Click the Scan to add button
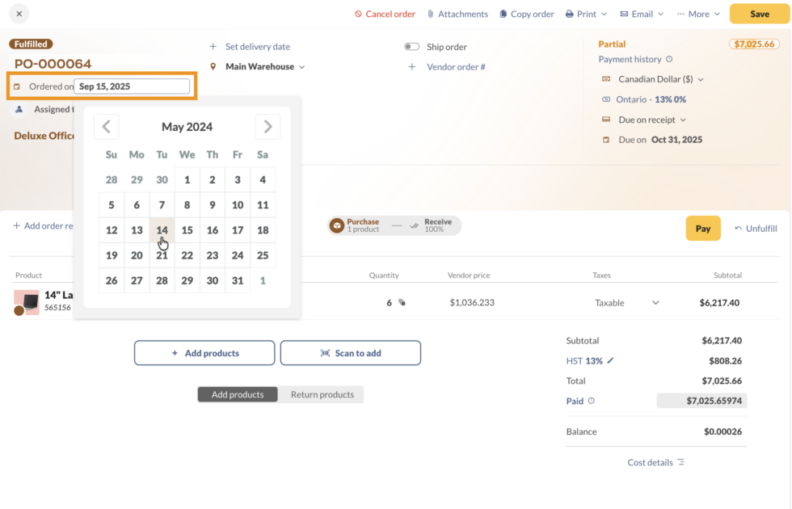This screenshot has height=509, width=792. pyautogui.click(x=351, y=353)
